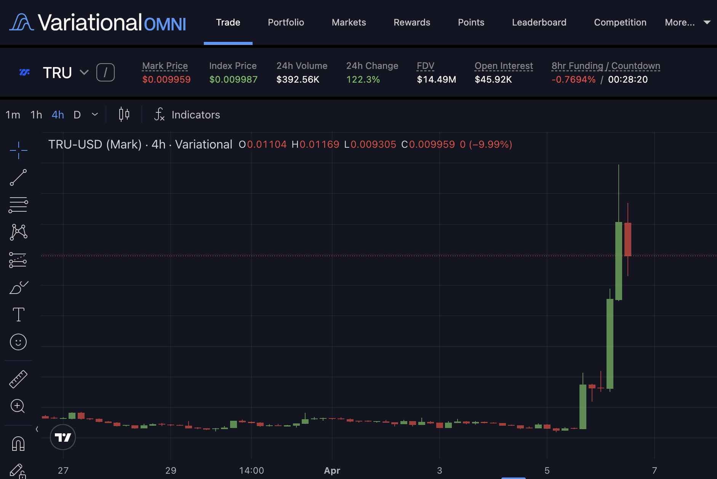Open the emoji icons tool
This screenshot has height=479, width=717.
pyautogui.click(x=18, y=342)
